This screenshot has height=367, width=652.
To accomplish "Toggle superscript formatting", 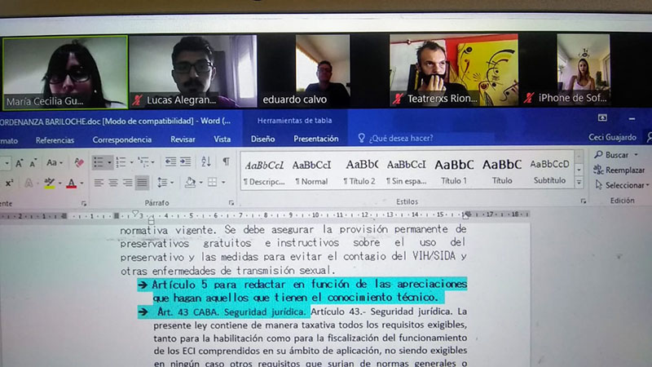I will point(9,183).
